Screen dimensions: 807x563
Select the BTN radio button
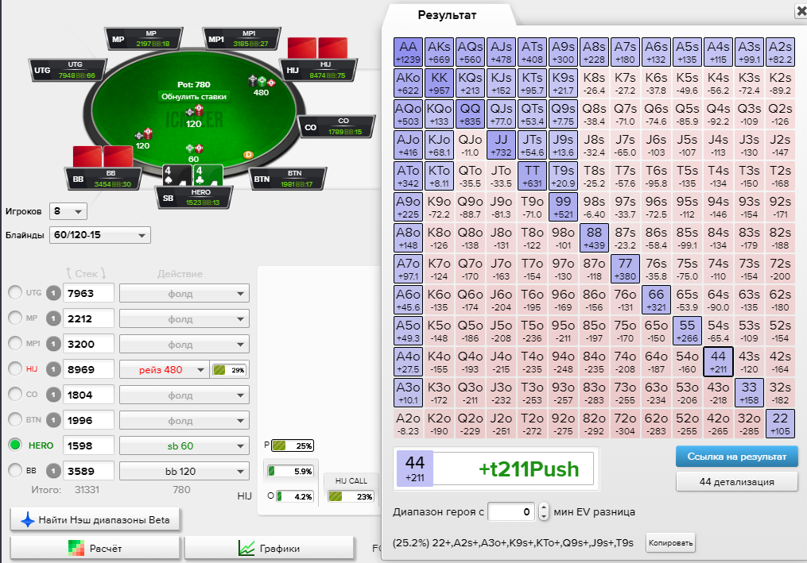tap(15, 419)
